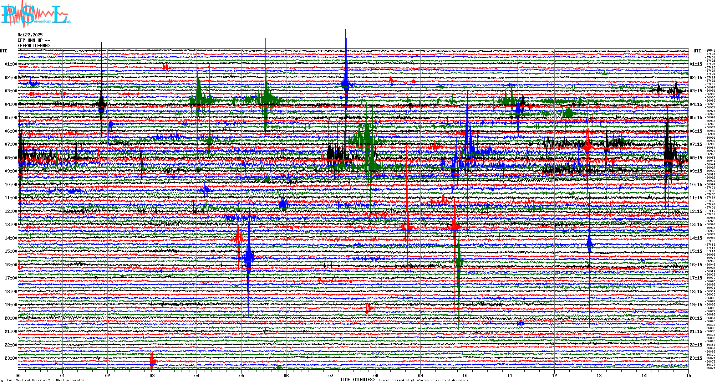Click the TIME (MINUTES) axis title
717x385 pixels.
(357, 380)
